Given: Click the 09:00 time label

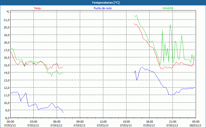Looking at the screenshot, I should coord(80,122).
